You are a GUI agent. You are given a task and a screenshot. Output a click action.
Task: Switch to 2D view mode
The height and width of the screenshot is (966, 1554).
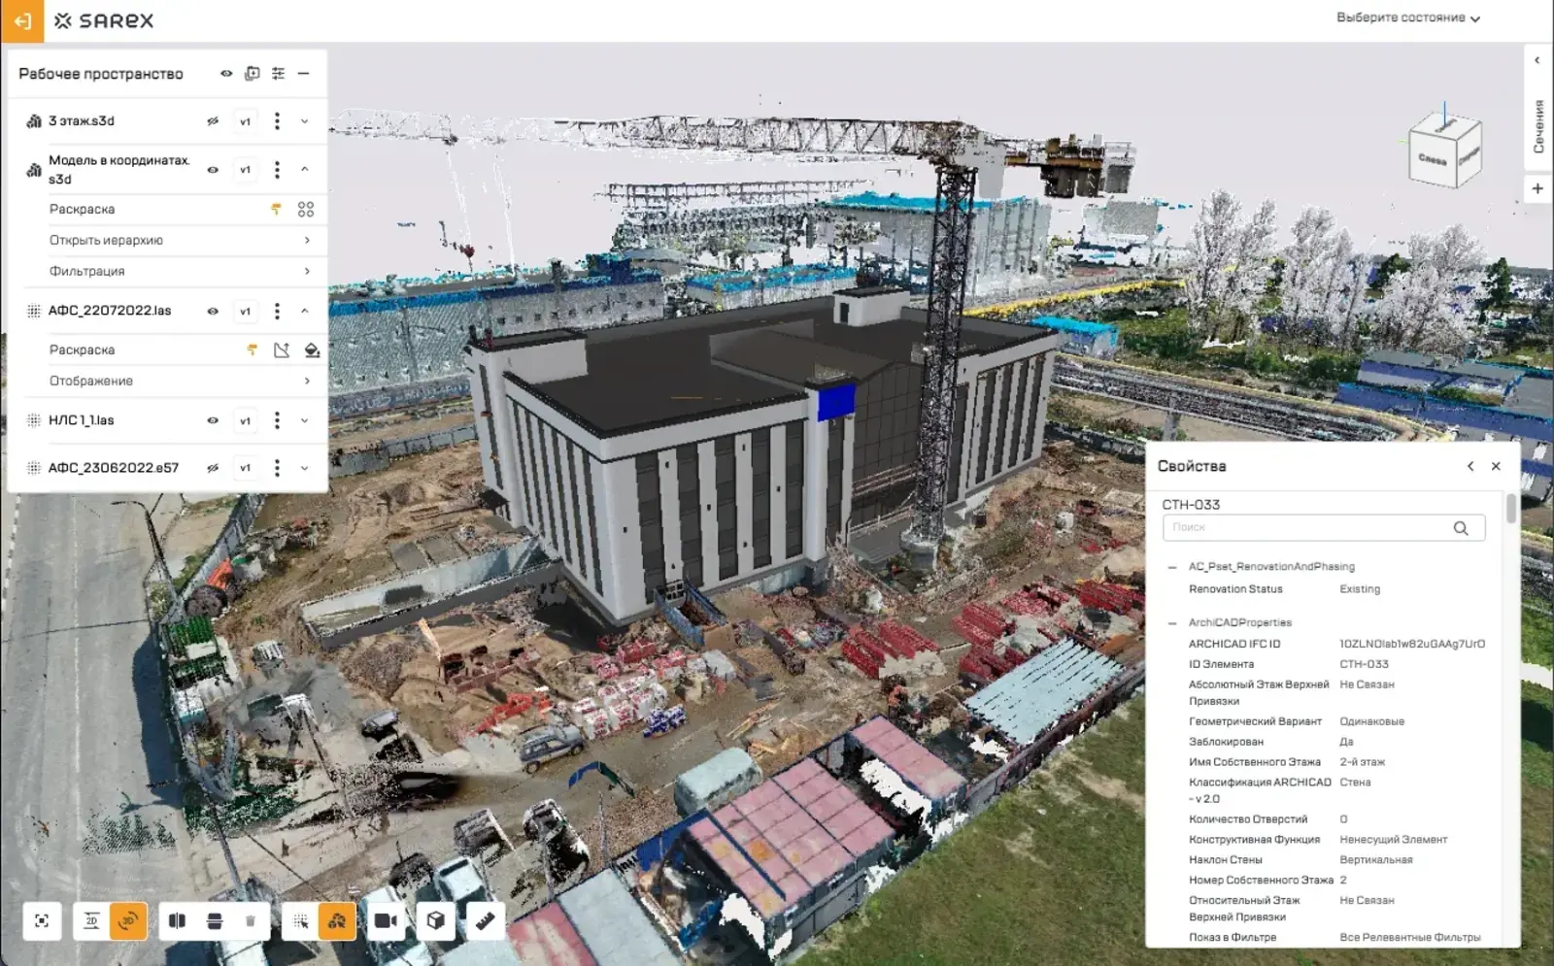click(91, 920)
